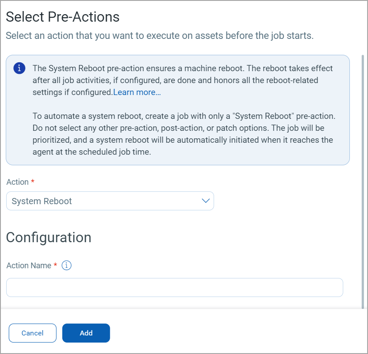Click inside the Action Name text field
This screenshot has width=368, height=354.
pos(175,287)
